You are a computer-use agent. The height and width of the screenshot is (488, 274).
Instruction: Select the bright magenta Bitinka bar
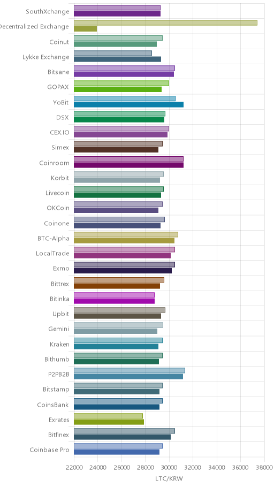tap(114, 301)
